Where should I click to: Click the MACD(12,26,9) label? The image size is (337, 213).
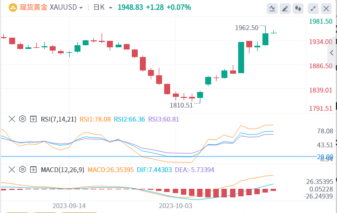(63, 170)
